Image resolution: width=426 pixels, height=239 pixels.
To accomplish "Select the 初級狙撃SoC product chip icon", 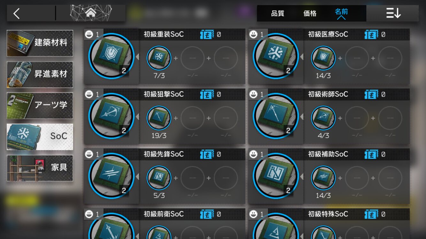I will click(111, 116).
